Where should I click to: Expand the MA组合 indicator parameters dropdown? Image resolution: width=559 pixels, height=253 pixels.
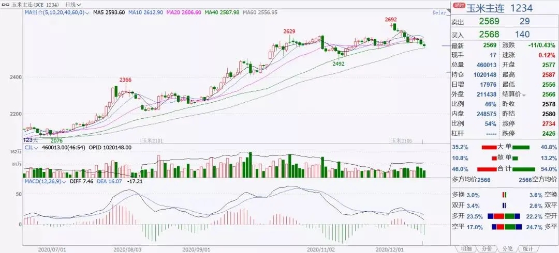point(87,12)
